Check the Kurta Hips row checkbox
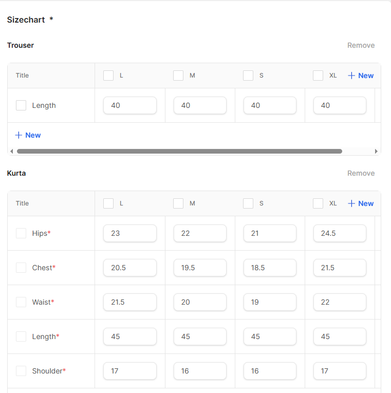Screen dimensions: 391x393 21,233
